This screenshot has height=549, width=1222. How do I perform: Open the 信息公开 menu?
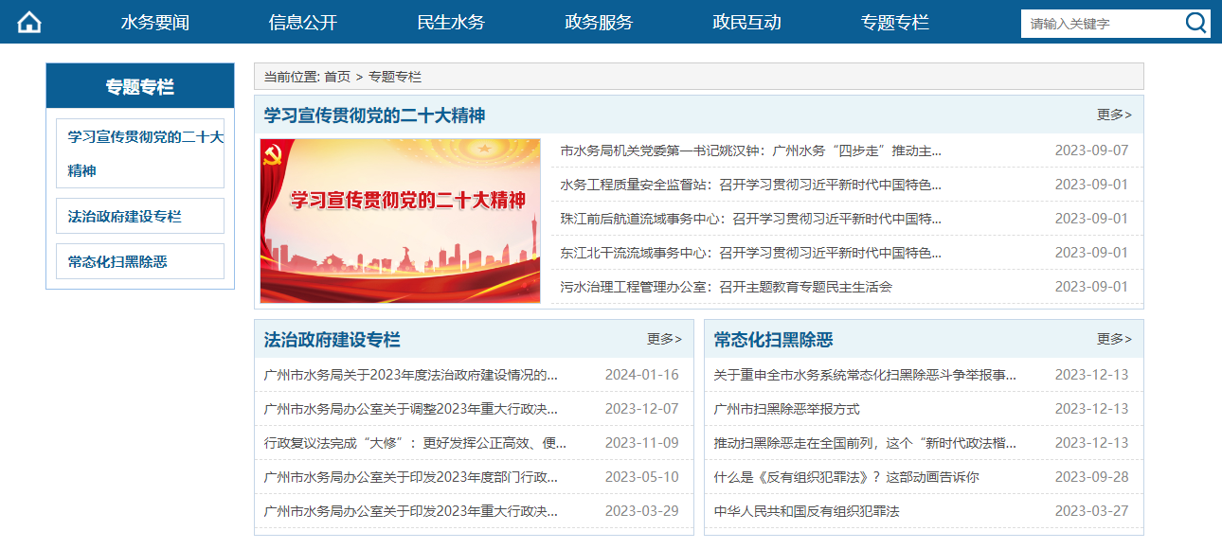(x=303, y=23)
